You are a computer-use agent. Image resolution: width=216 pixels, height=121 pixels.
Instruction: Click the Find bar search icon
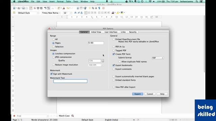73,116
